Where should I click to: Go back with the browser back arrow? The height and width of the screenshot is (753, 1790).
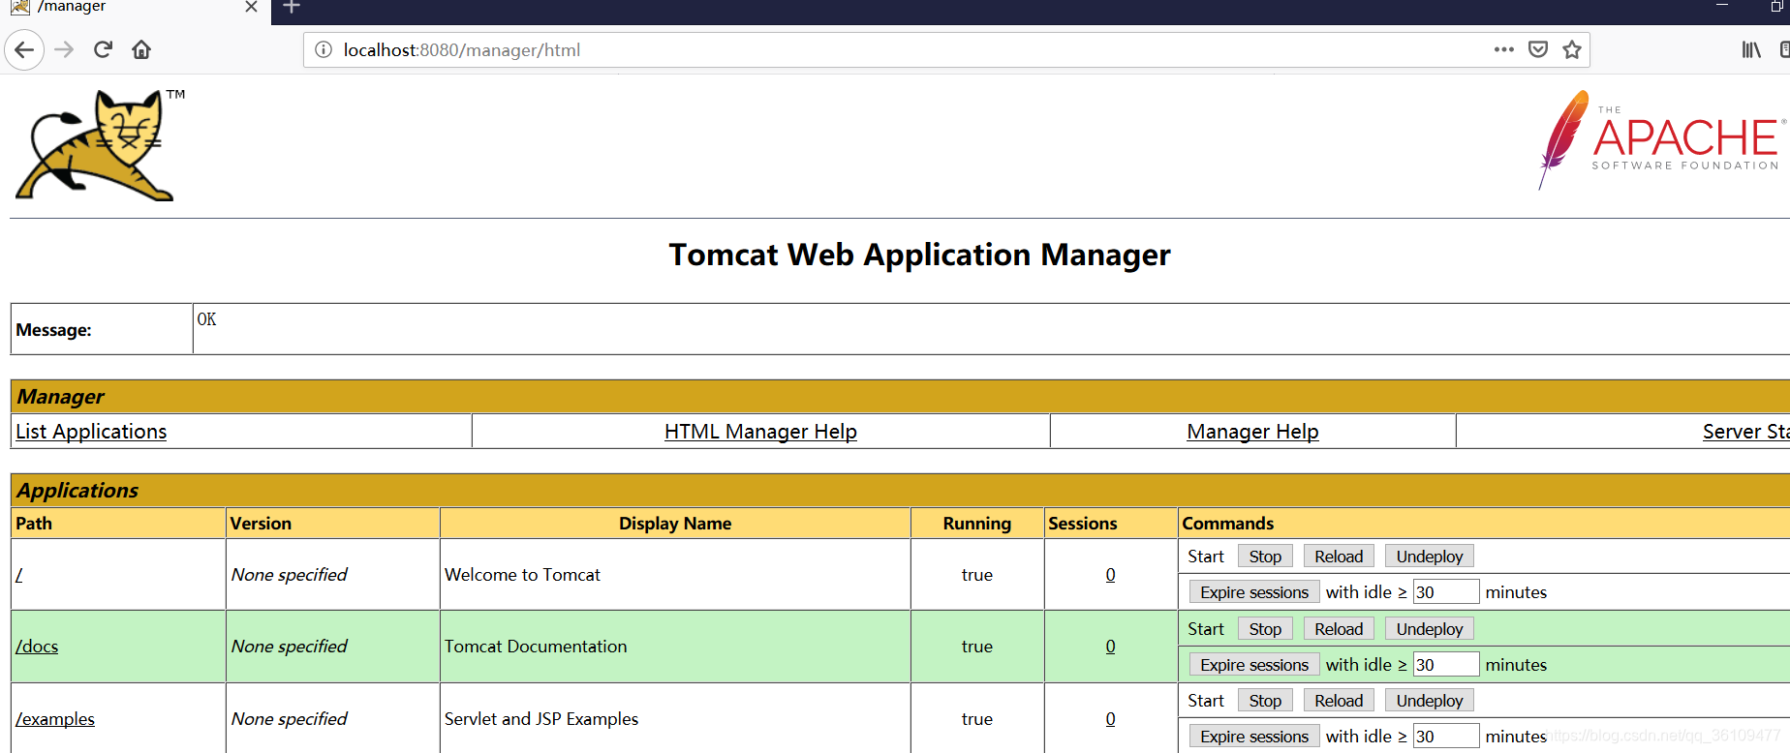coord(24,49)
